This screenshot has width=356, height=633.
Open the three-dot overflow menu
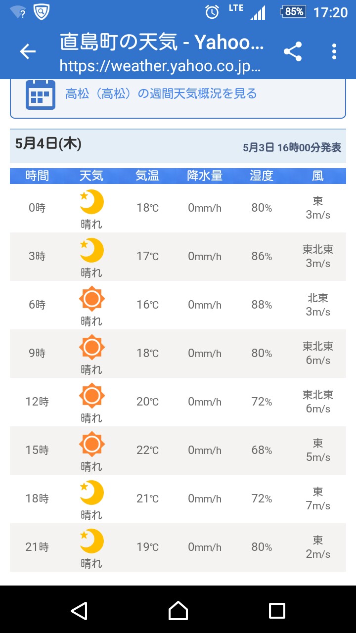point(334,51)
